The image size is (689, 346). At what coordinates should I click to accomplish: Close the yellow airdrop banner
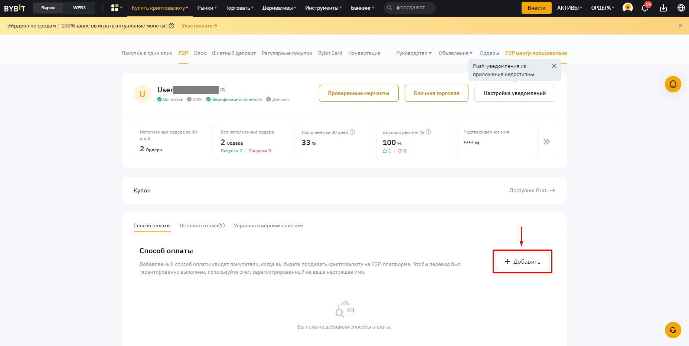tap(680, 26)
